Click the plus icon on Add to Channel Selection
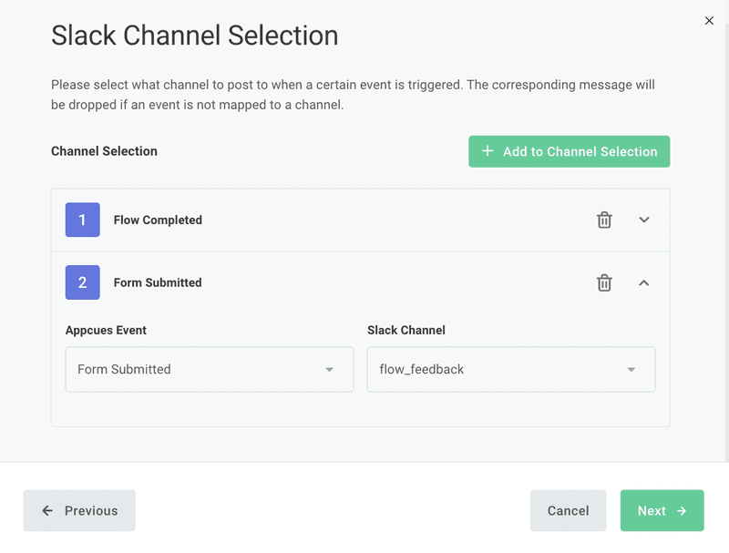 click(x=487, y=151)
